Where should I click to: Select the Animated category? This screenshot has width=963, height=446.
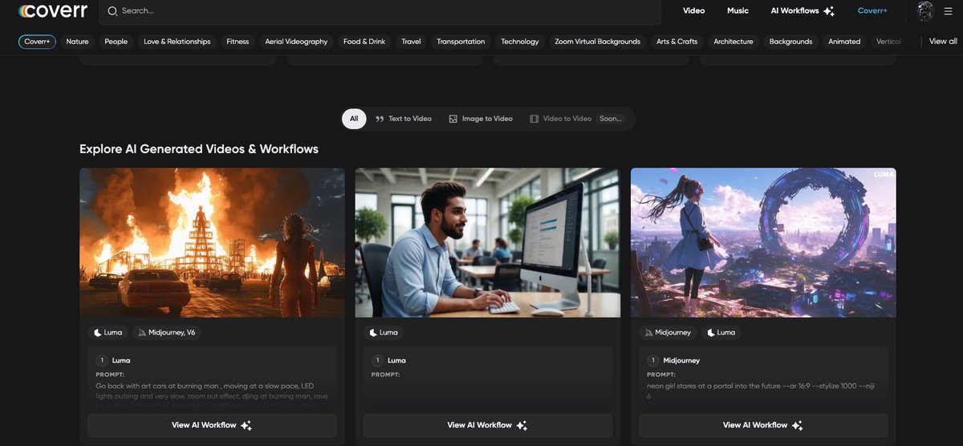point(844,42)
